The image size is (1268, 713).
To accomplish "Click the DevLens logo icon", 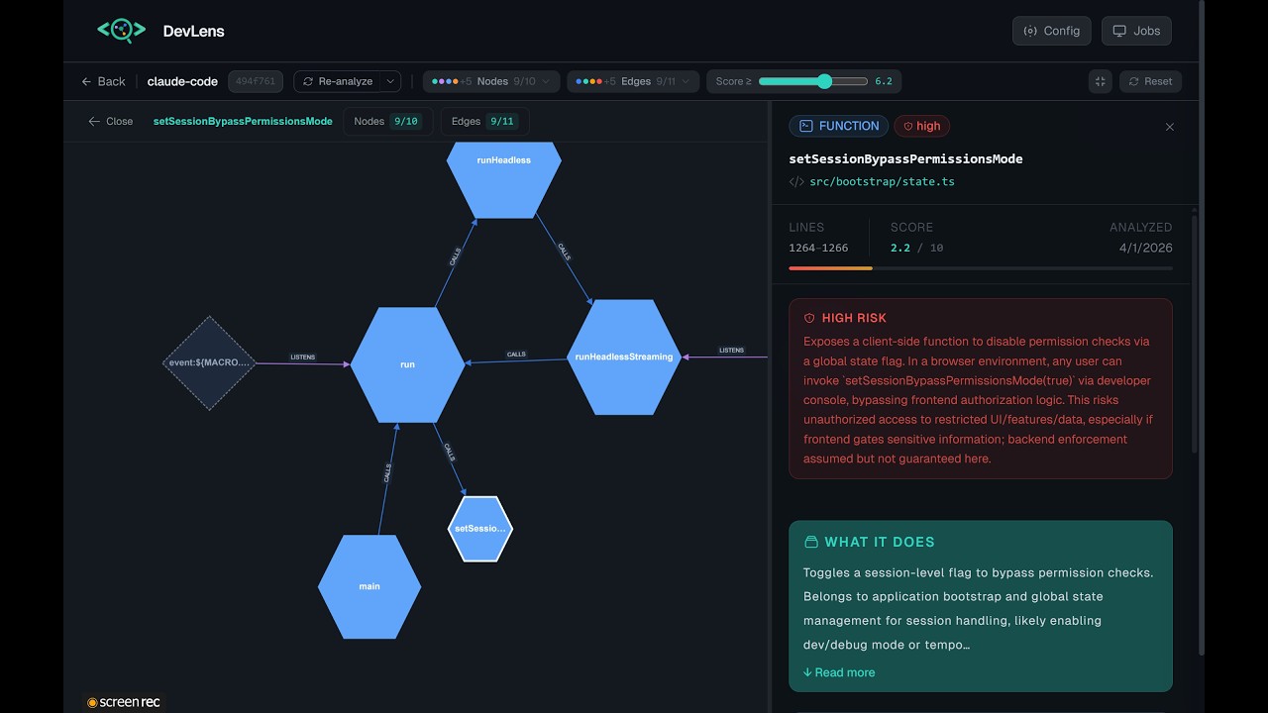I will [122, 31].
